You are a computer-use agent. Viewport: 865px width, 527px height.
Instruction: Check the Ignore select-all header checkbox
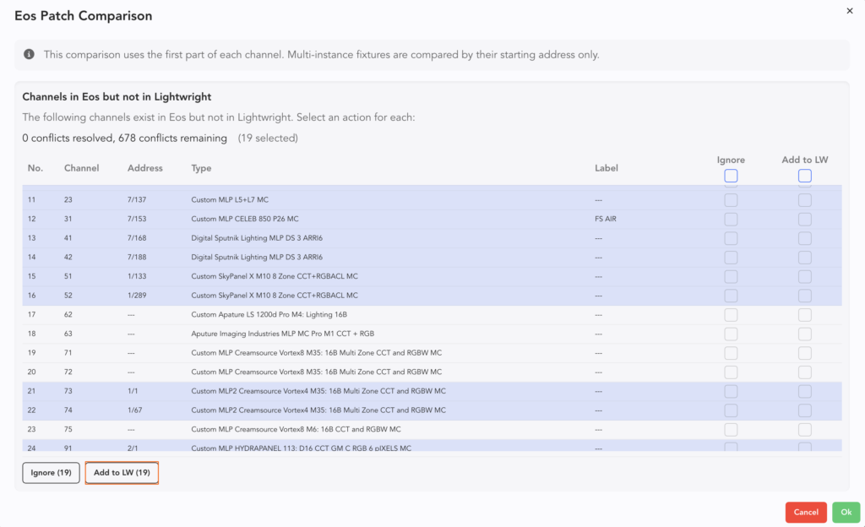pos(731,176)
